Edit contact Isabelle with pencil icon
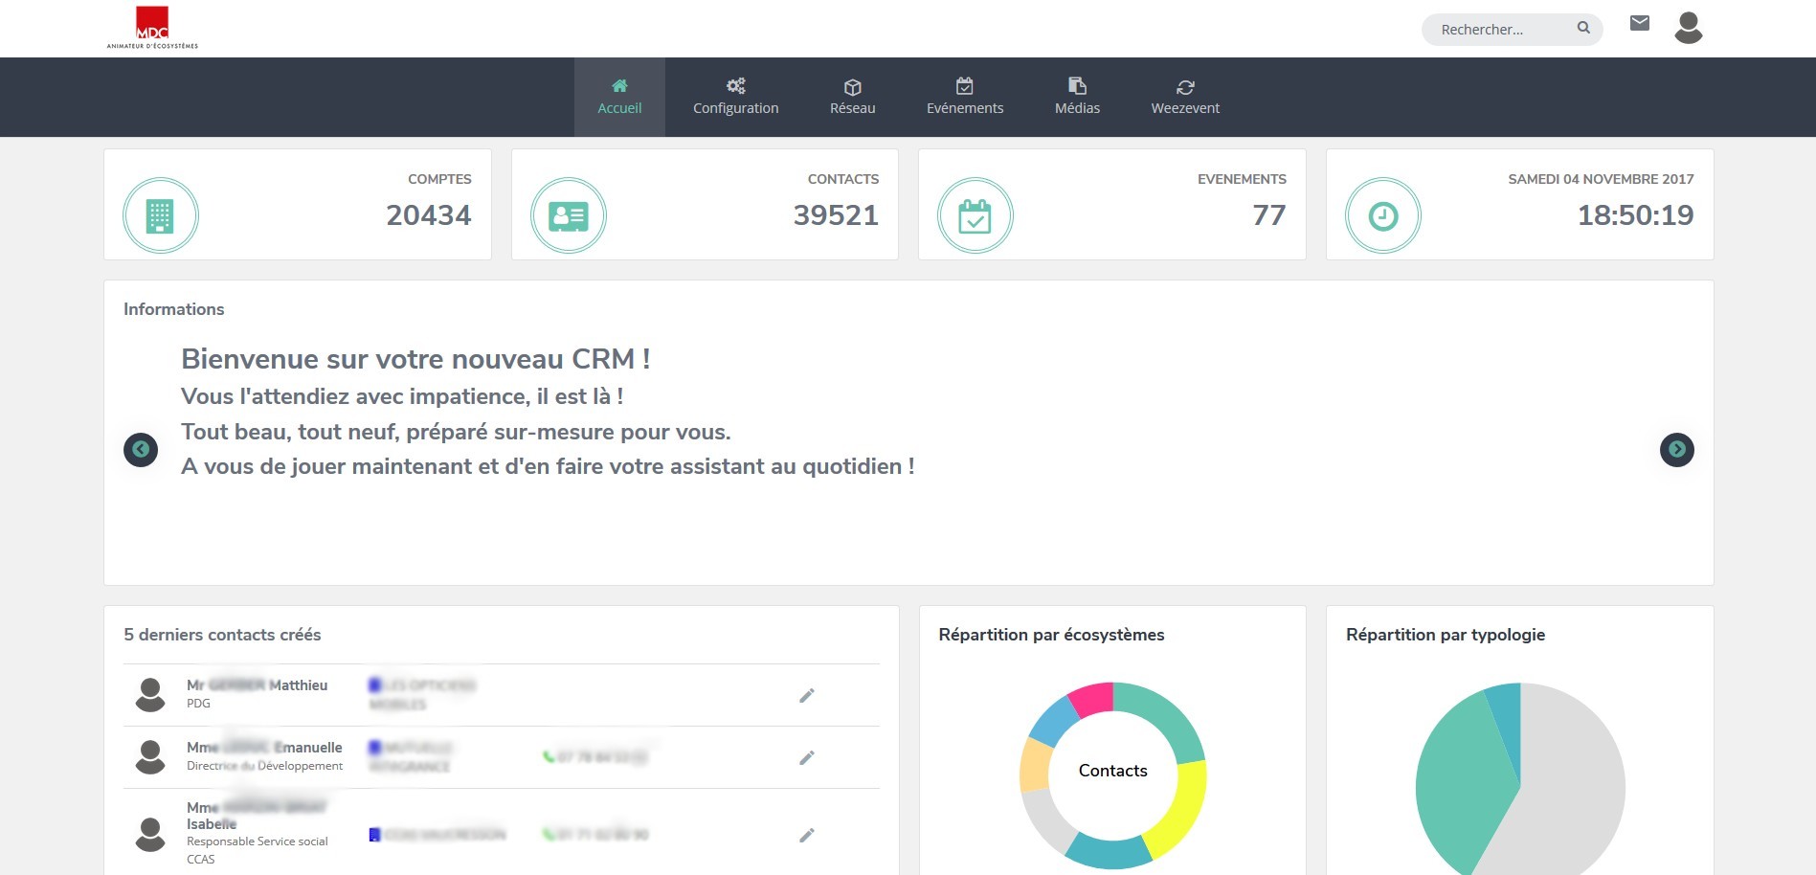The image size is (1816, 875). click(807, 836)
